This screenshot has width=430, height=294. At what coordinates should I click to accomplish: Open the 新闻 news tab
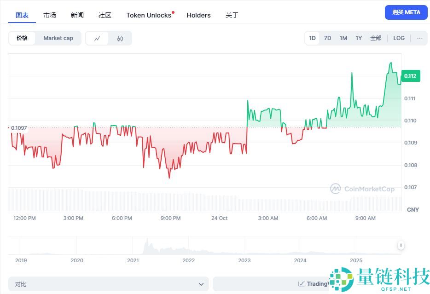tap(77, 15)
